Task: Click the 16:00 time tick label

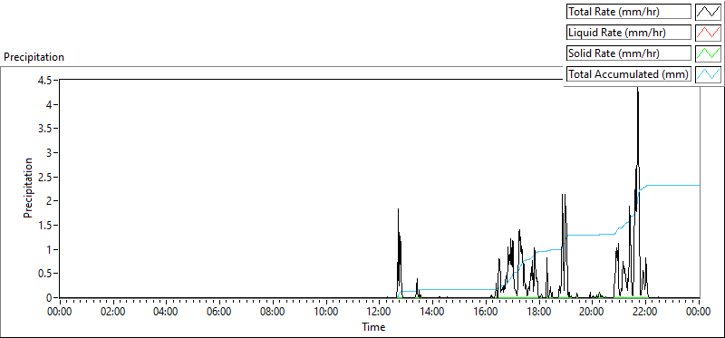Action: coord(486,312)
